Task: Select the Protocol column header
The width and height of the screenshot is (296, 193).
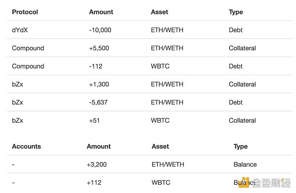Action: (25, 12)
